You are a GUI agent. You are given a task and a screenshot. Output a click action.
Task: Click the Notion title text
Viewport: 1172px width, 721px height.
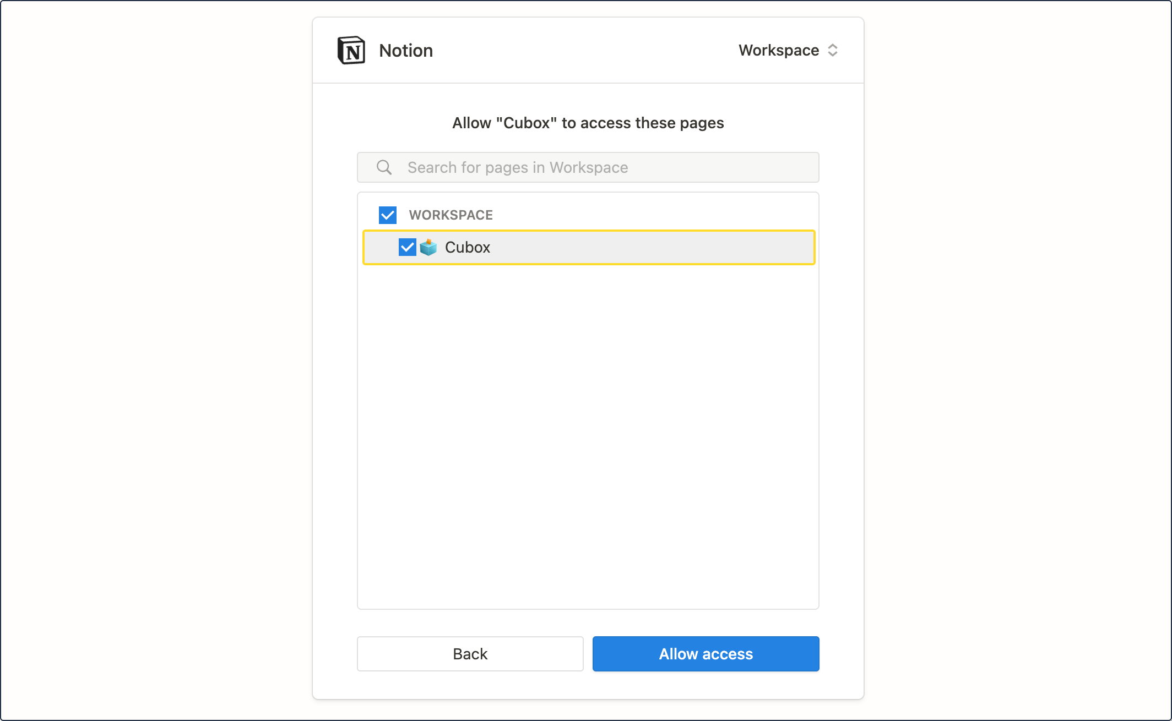[x=406, y=51]
